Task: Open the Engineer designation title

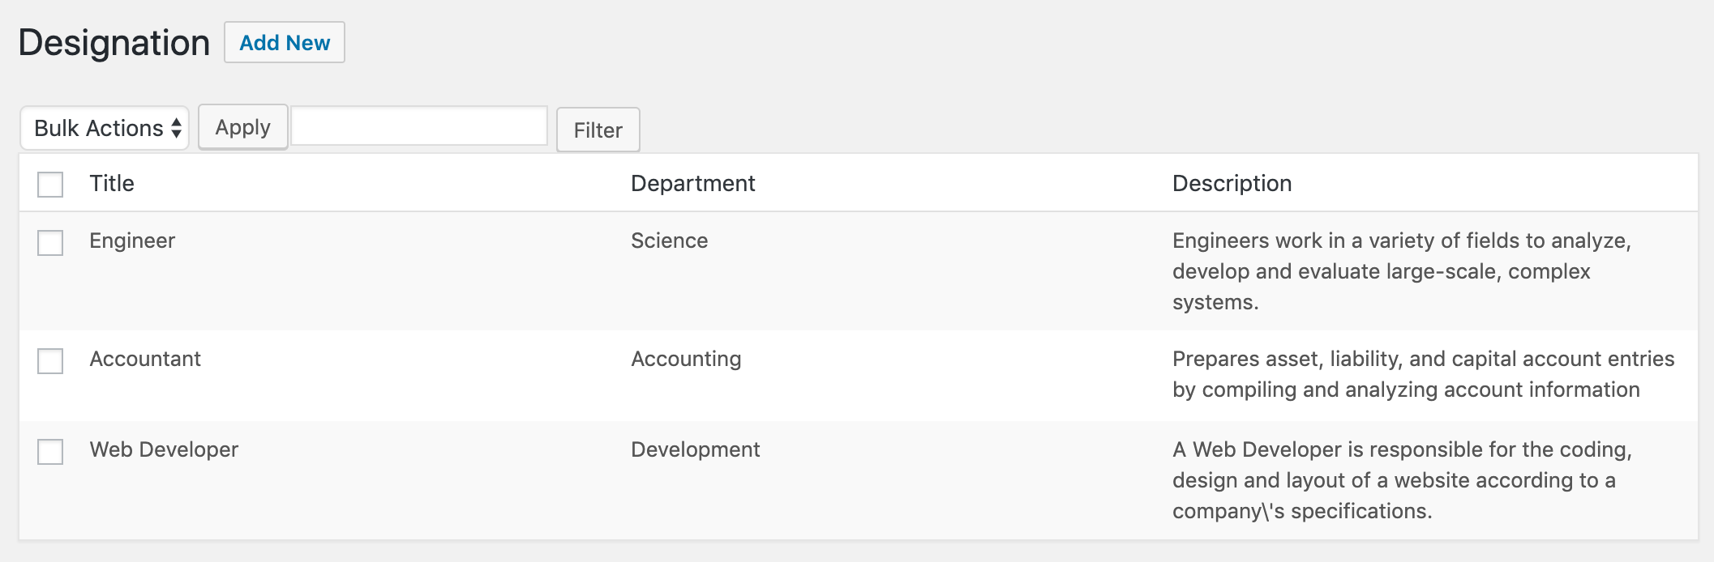Action: tap(132, 241)
